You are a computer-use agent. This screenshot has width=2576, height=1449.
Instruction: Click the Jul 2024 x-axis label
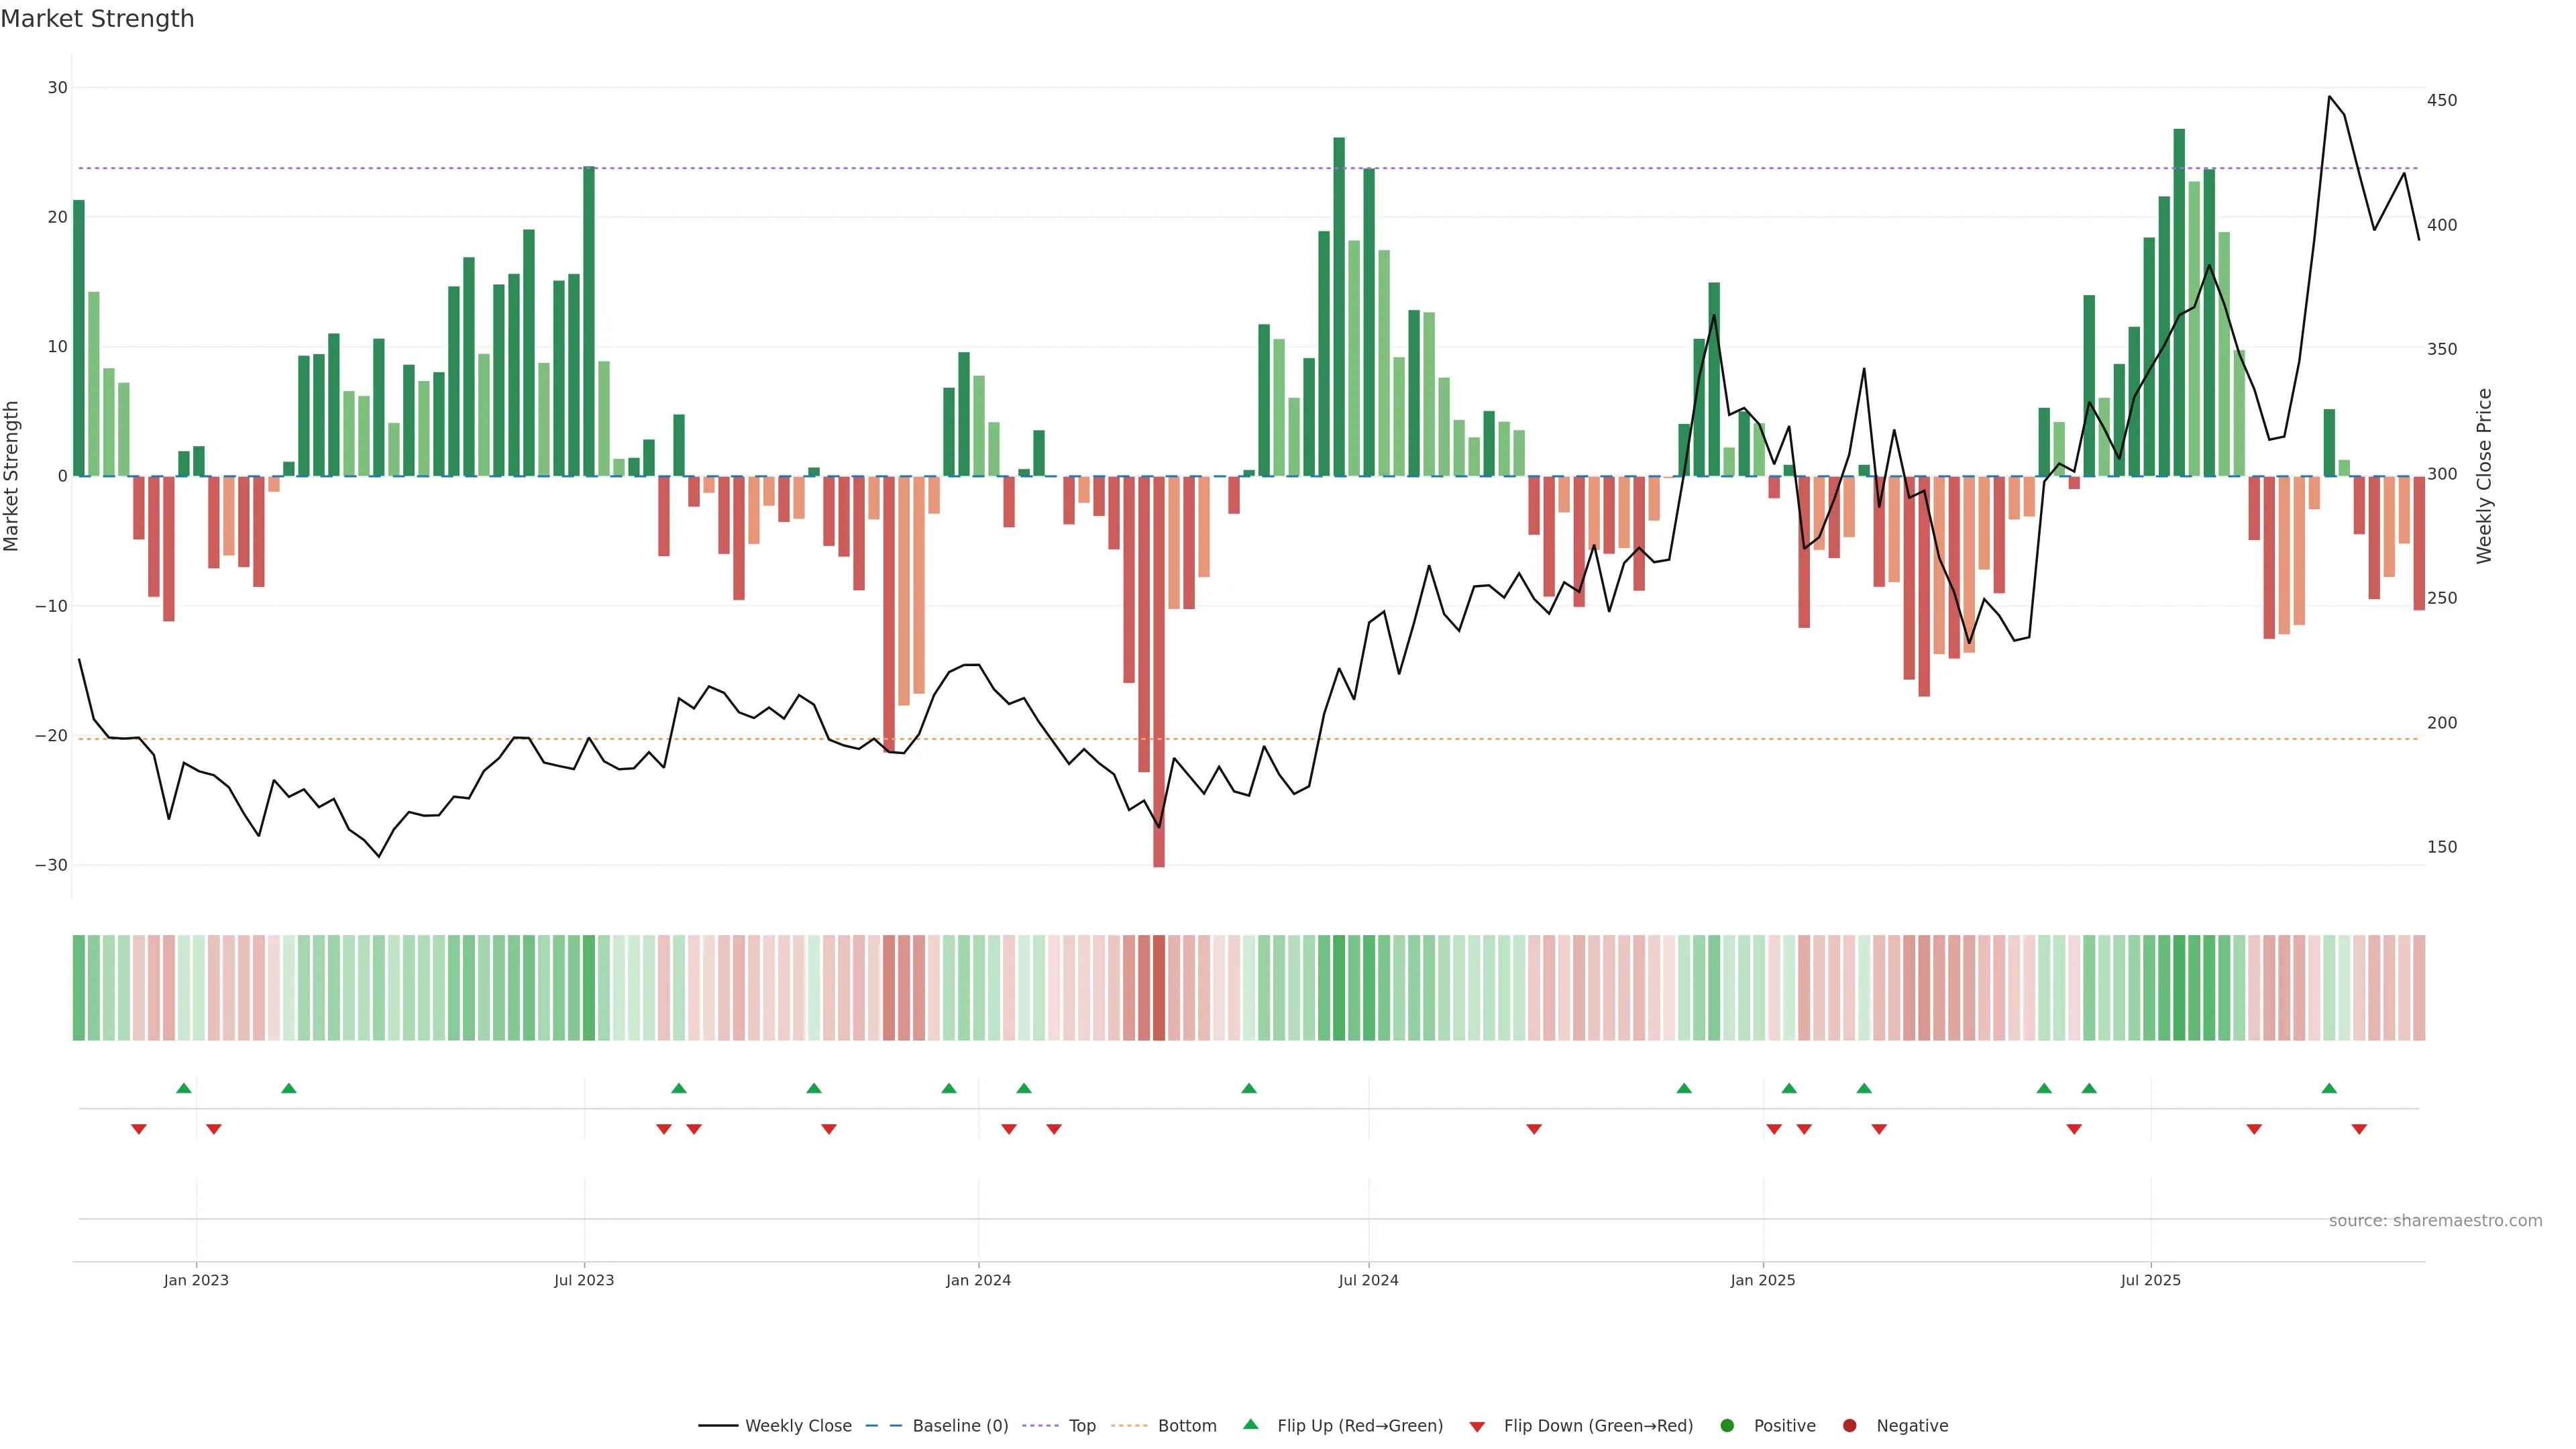coord(1368,1280)
